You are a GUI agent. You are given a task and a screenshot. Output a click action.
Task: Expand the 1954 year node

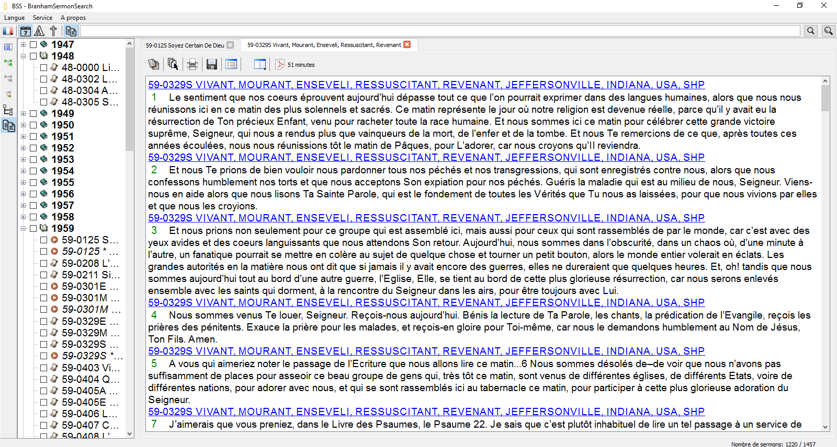point(23,171)
